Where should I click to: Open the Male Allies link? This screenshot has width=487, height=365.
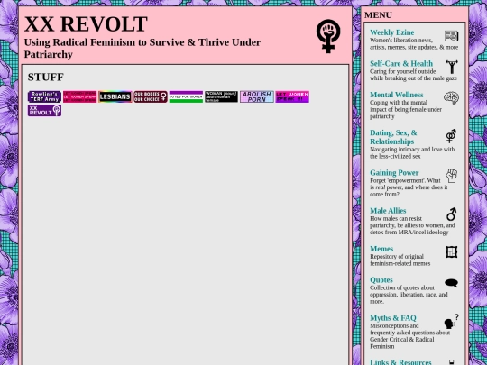(388, 211)
